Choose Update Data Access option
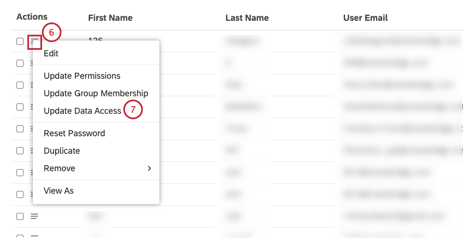The width and height of the screenshot is (463, 238). (x=82, y=111)
